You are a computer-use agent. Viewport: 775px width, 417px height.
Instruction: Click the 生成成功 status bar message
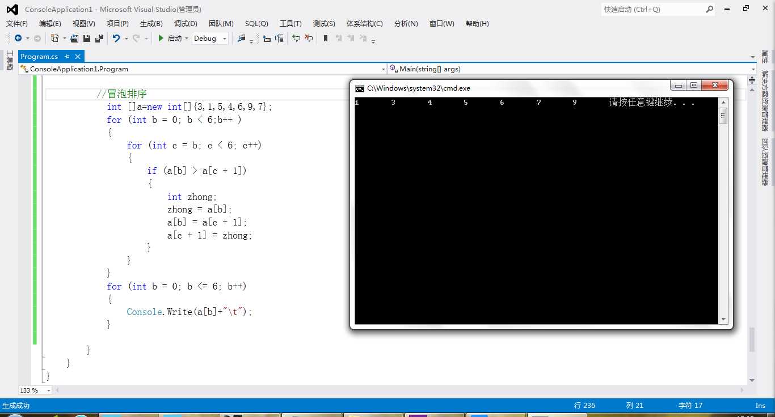click(x=16, y=406)
